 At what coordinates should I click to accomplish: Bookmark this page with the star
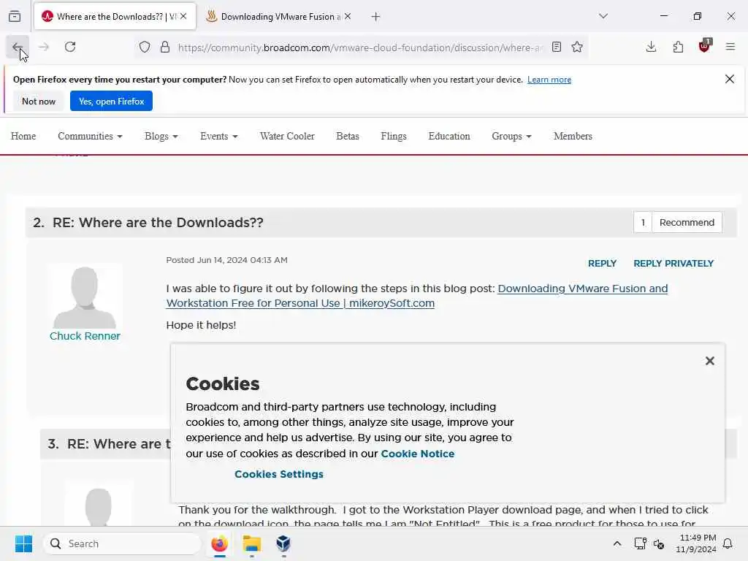[x=577, y=47]
